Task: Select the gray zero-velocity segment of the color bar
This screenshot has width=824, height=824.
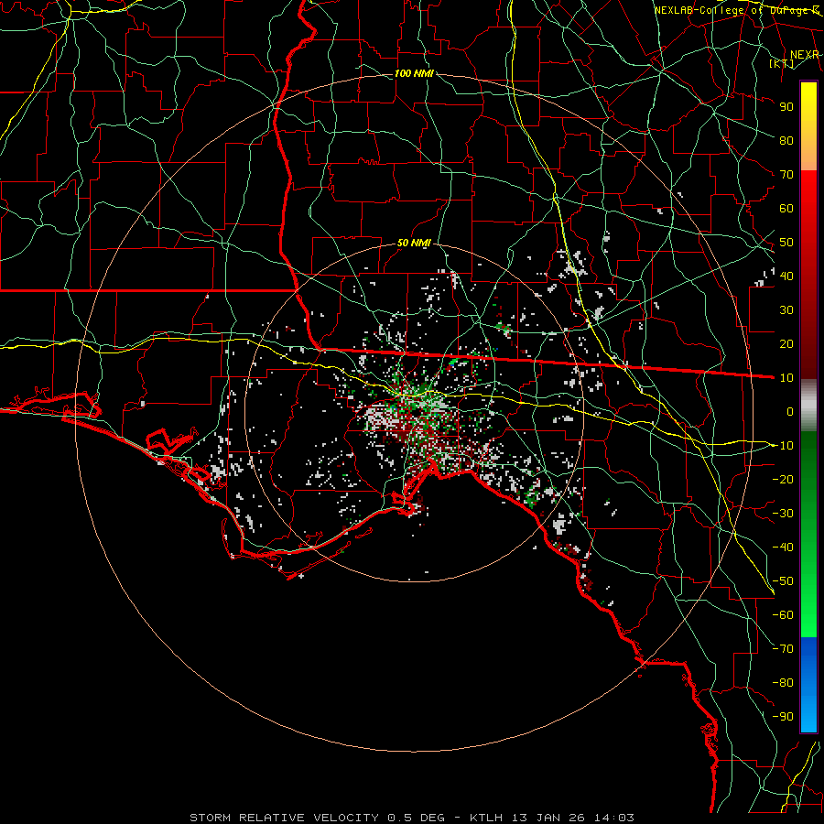Action: click(x=808, y=406)
